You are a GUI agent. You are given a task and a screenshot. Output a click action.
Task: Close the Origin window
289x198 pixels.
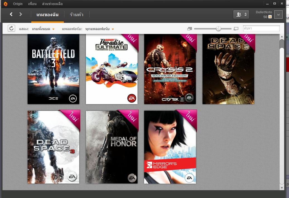tap(282, 4)
